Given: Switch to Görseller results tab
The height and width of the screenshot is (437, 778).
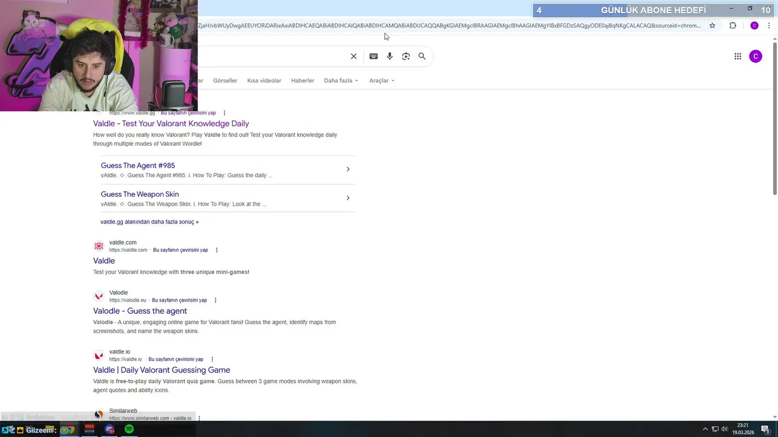Looking at the screenshot, I should click(x=225, y=81).
